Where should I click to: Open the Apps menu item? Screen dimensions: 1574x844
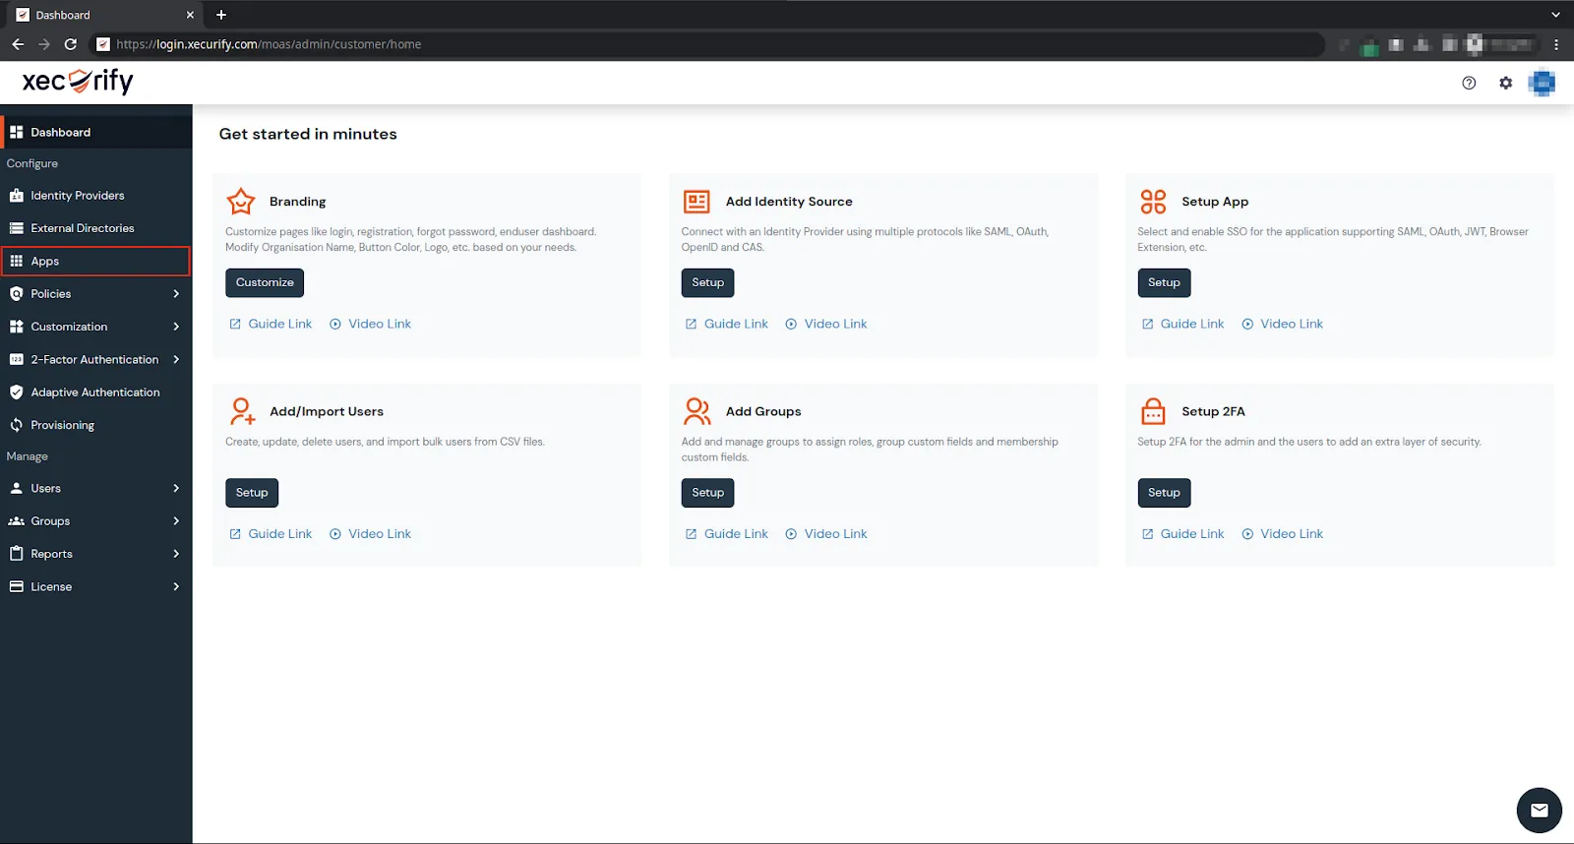[x=95, y=261]
